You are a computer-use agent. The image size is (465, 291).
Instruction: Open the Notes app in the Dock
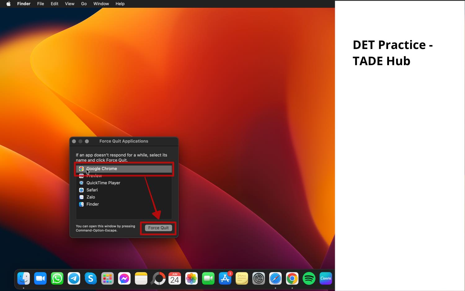tap(141, 278)
